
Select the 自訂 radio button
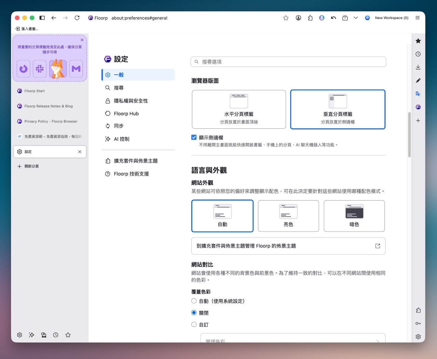[194, 325]
